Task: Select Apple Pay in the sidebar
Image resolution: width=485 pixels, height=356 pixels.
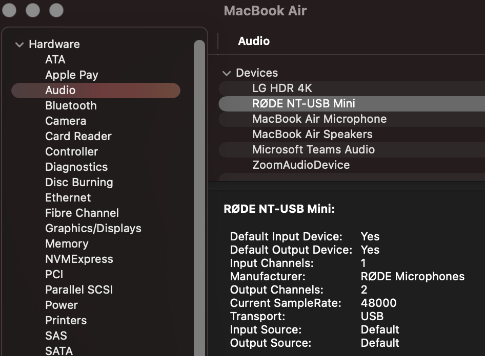Action: pos(71,75)
